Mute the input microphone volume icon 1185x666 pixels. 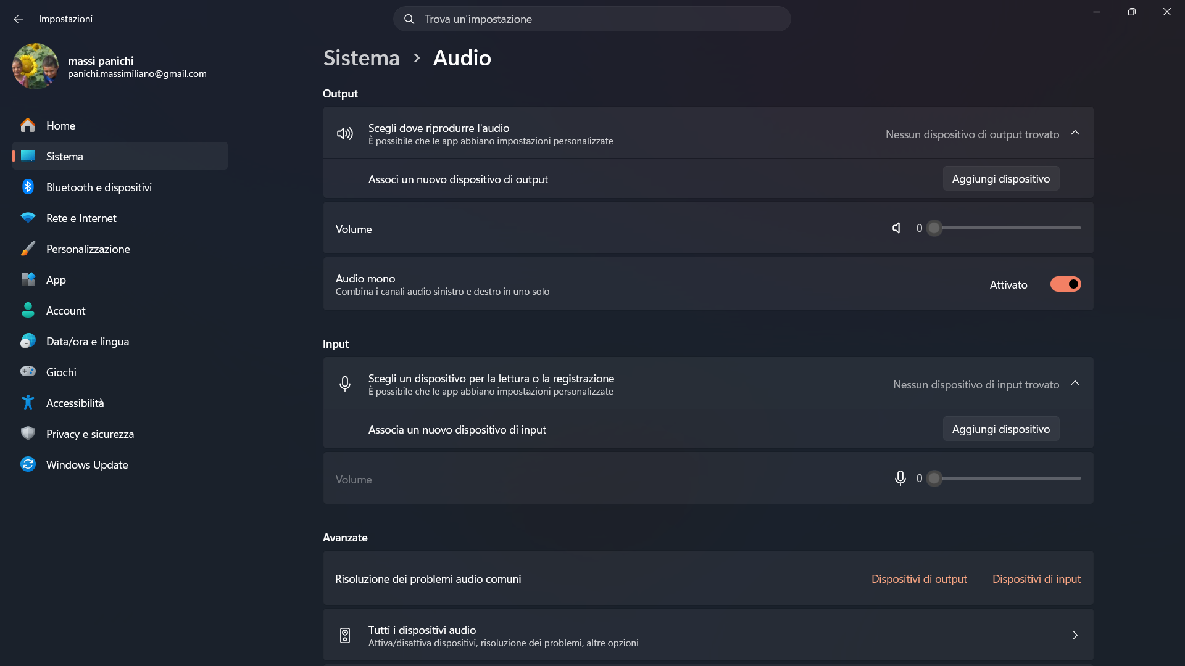(900, 479)
